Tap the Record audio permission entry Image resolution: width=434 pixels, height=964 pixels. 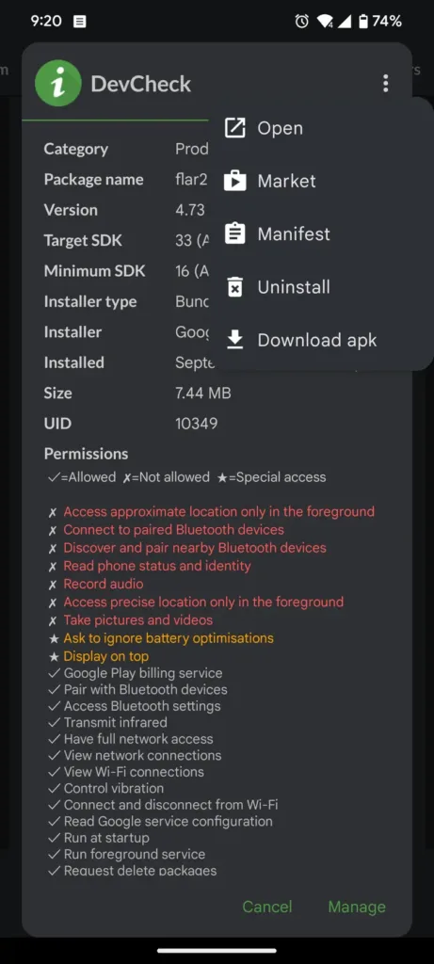pos(104,584)
